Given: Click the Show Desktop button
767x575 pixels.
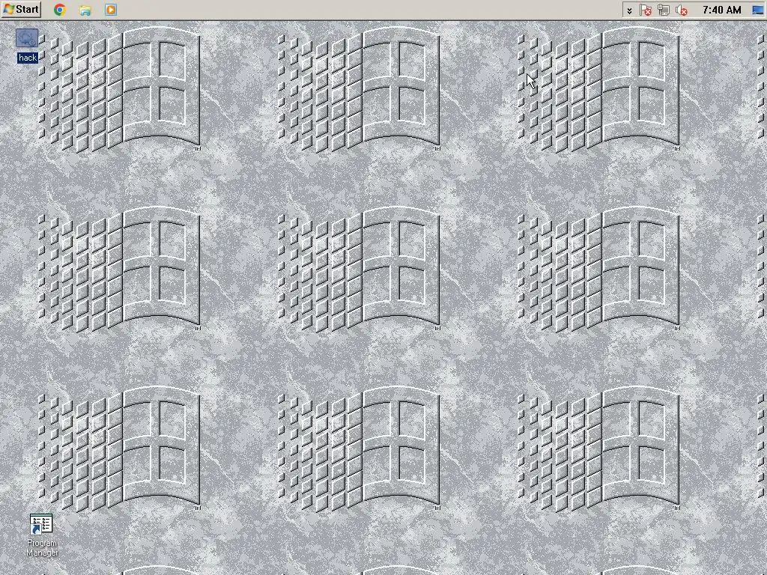Looking at the screenshot, I should (x=757, y=10).
